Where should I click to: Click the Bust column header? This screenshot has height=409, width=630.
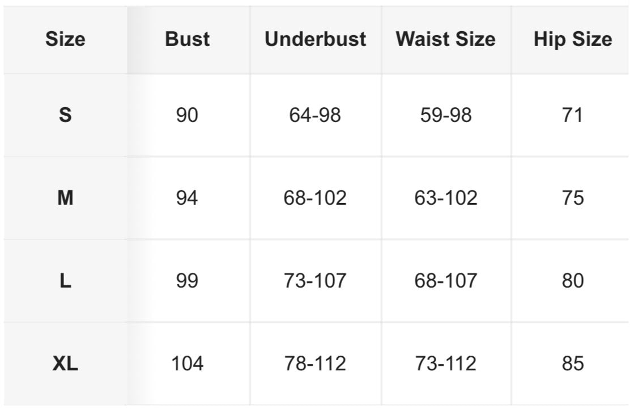click(x=188, y=39)
